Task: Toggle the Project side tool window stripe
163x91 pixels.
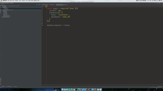Action: pyautogui.click(x=1, y=6)
